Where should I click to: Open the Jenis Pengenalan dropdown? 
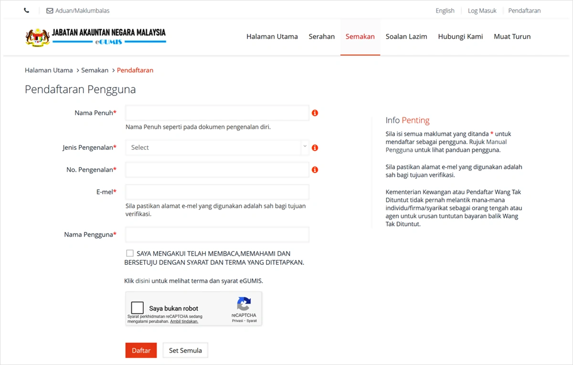click(217, 148)
